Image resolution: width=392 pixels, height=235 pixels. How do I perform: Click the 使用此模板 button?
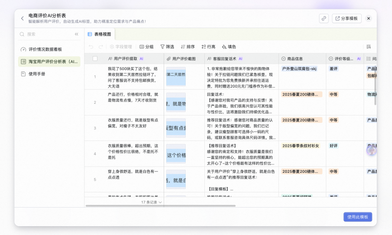(358, 217)
